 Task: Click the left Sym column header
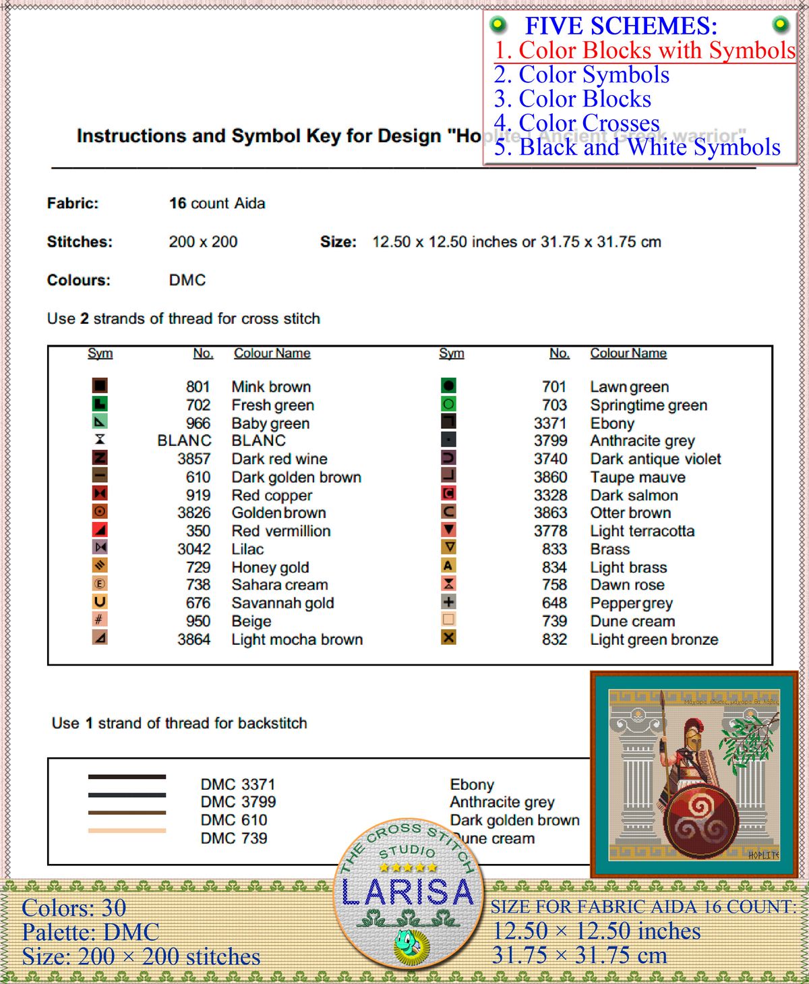100,353
